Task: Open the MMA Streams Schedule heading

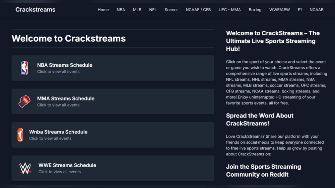Action: click(66, 99)
